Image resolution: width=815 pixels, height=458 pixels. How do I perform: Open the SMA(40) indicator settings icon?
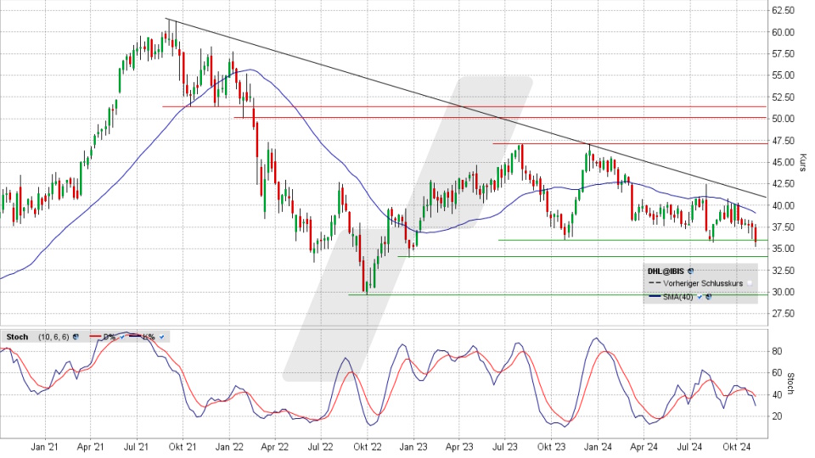click(708, 297)
